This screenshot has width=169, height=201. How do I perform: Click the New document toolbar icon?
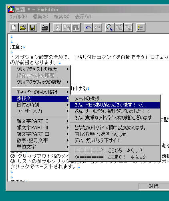pos(14,28)
